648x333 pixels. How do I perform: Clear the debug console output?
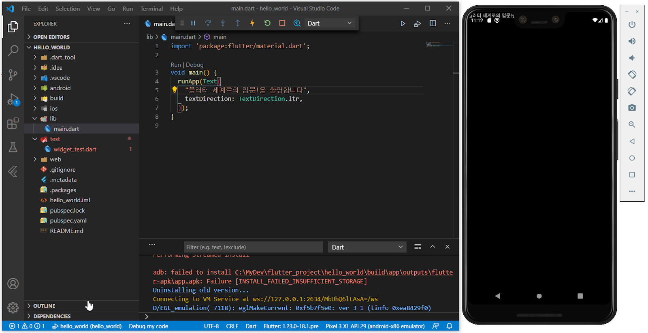(x=418, y=247)
